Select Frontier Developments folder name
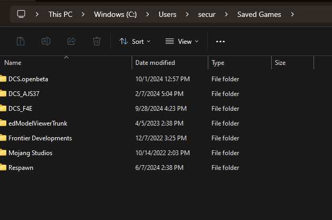This screenshot has width=332, height=220. click(x=40, y=138)
